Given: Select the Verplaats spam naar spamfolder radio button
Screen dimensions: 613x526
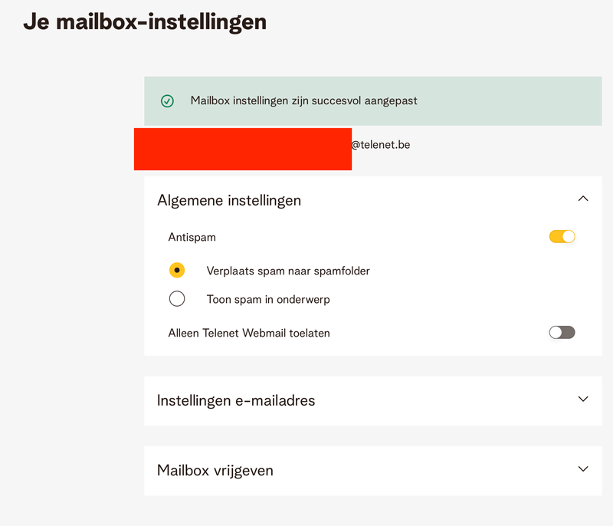Looking at the screenshot, I should (x=177, y=270).
